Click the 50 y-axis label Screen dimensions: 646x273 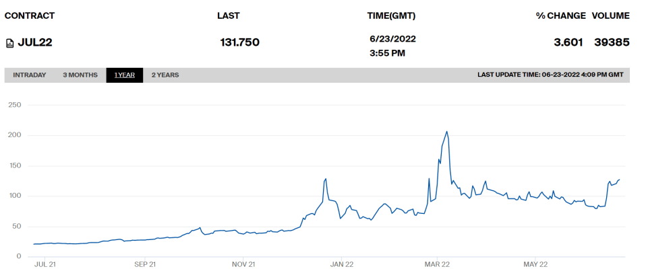pyautogui.click(x=17, y=227)
